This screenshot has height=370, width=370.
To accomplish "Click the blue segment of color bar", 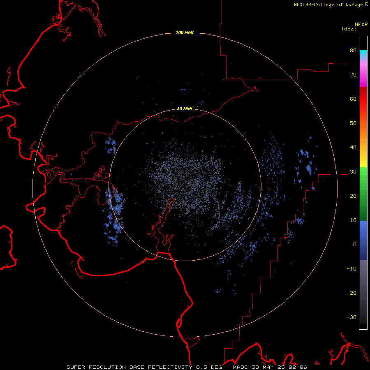I will pyautogui.click(x=363, y=240).
